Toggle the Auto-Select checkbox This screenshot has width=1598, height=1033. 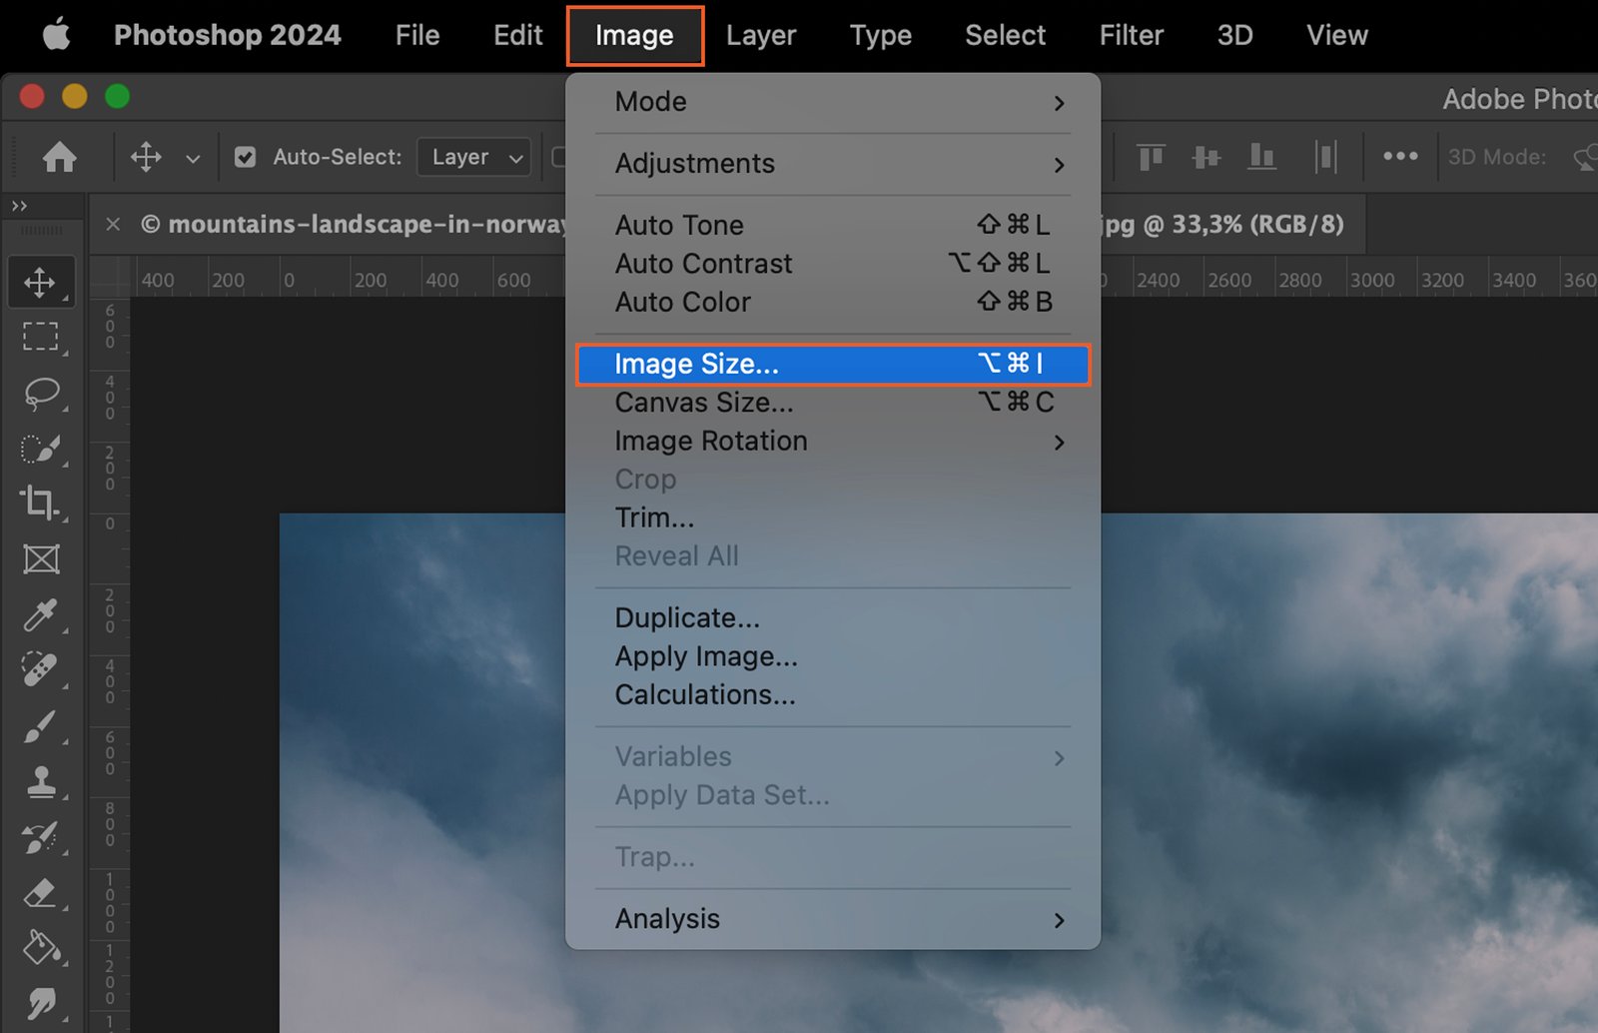click(x=245, y=157)
